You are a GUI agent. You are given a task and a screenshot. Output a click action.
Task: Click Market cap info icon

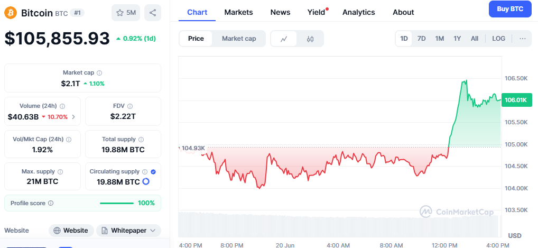pyautogui.click(x=99, y=73)
